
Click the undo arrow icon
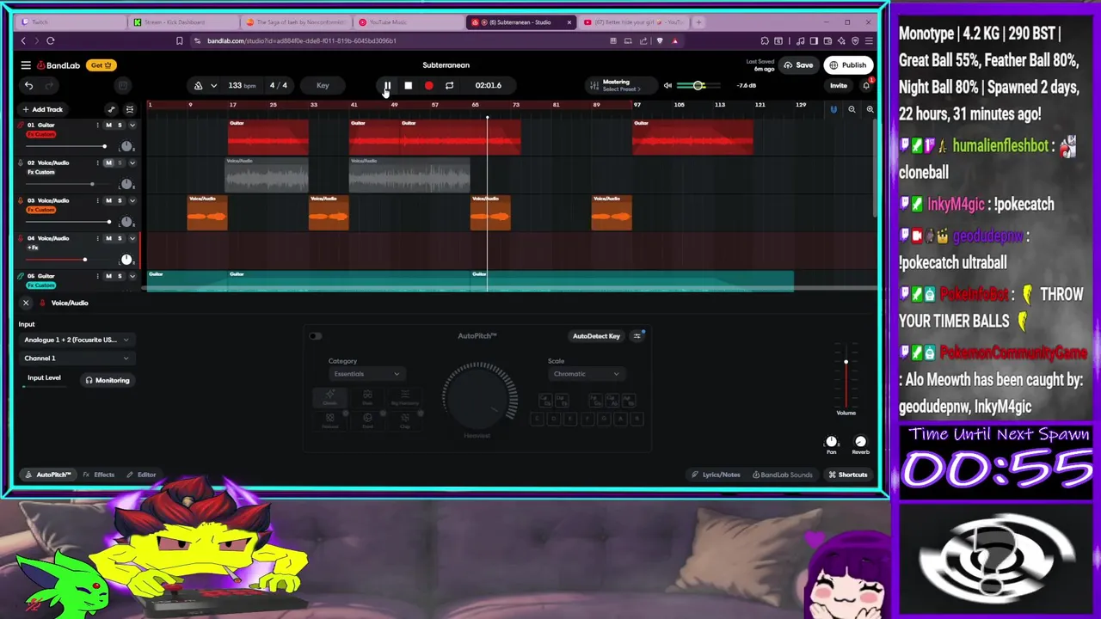(x=28, y=85)
